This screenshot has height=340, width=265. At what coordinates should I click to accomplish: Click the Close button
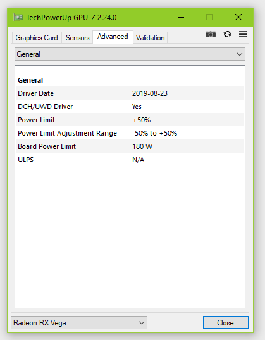pos(226,323)
